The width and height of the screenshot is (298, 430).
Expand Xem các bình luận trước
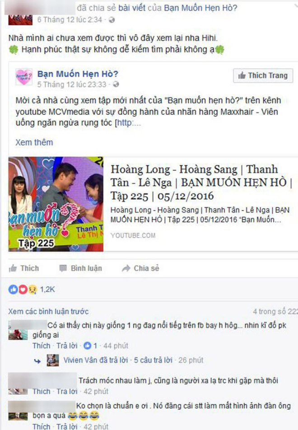48,312
